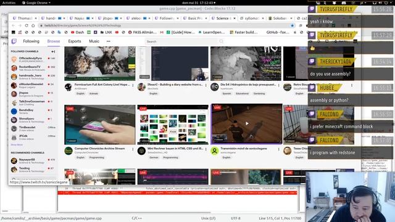Open options menu for React diary stream card
The image size is (395, 222).
206,85
